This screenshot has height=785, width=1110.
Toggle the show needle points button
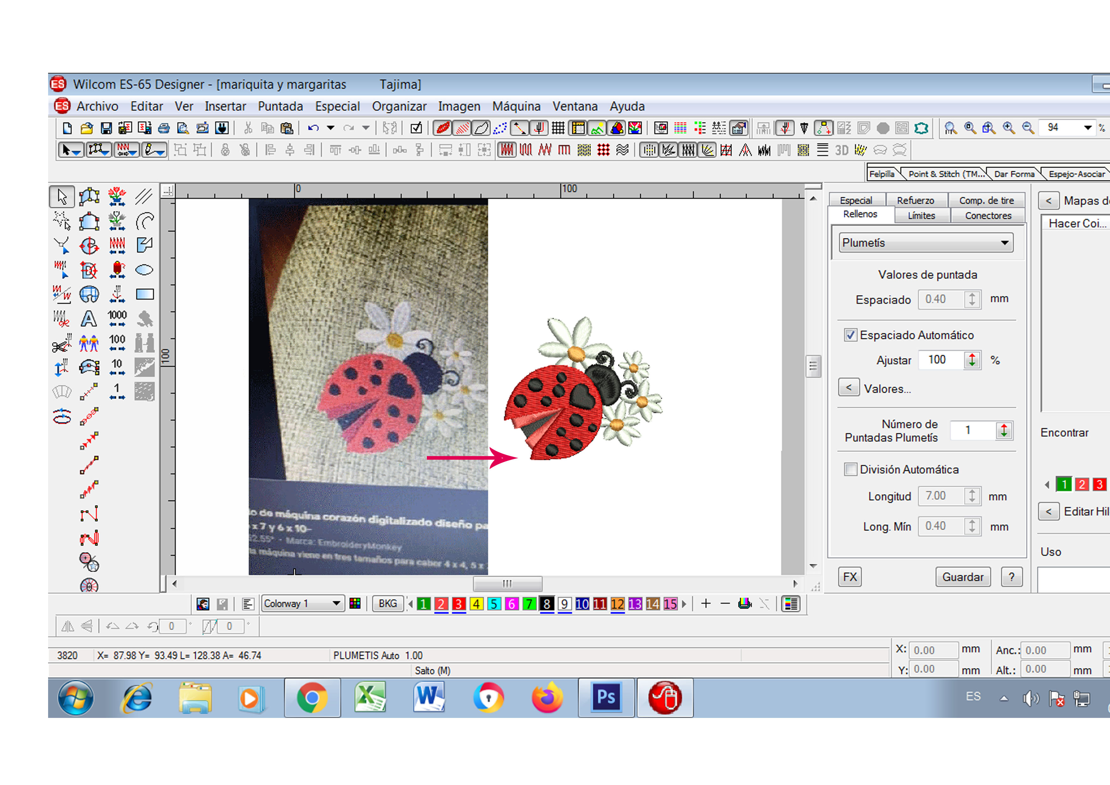[500, 128]
